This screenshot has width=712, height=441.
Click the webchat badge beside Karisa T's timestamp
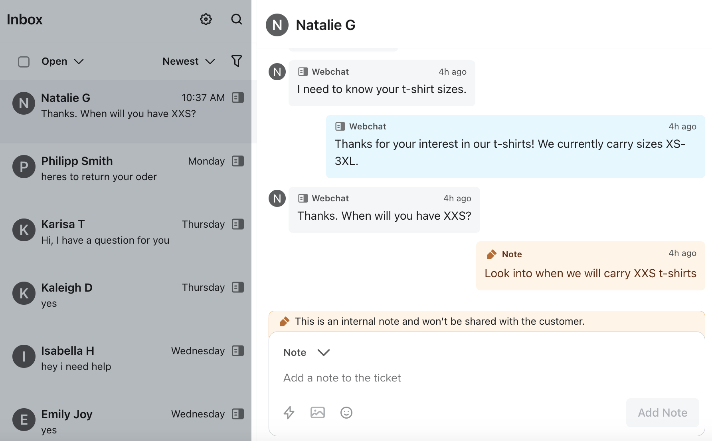[237, 224]
